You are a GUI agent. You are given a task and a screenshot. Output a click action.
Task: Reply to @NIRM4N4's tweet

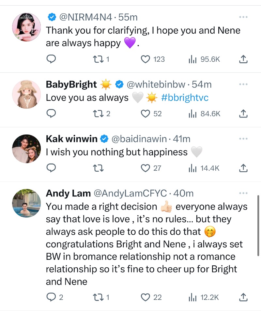[51, 59]
